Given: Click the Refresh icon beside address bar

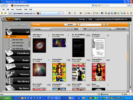Looking at the screenshot, I should tap(96, 6).
